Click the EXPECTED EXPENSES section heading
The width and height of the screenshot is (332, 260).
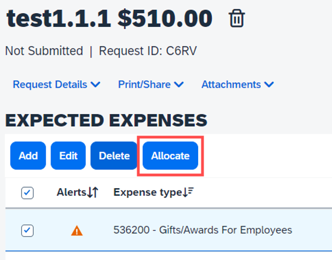[x=106, y=120]
